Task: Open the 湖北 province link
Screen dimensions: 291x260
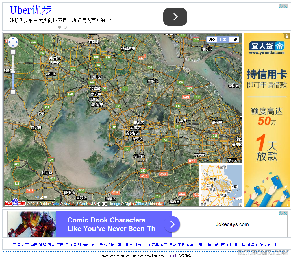Action: click(121, 244)
